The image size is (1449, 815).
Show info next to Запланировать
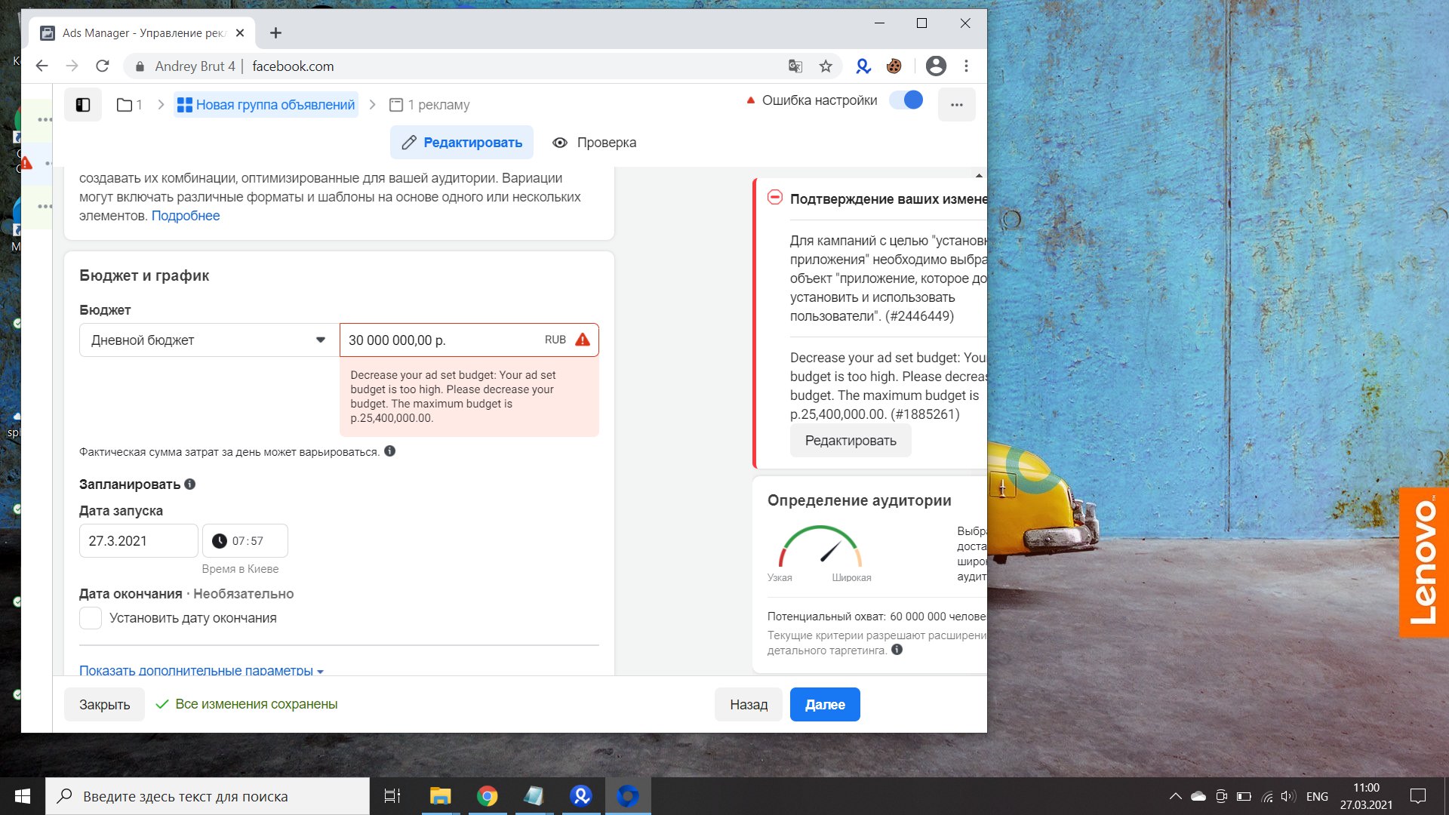tap(190, 484)
